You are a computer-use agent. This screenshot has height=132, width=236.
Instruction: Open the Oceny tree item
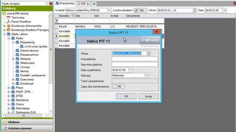[20, 104]
